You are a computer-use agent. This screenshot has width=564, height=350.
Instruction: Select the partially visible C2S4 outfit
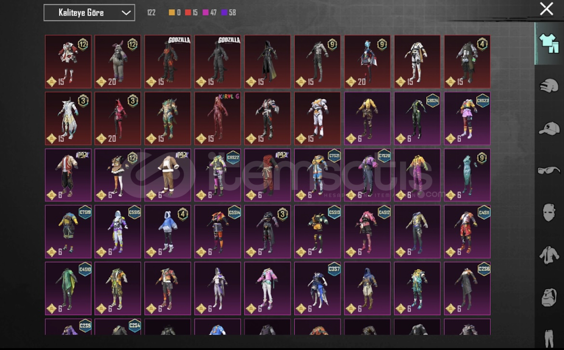click(118, 327)
